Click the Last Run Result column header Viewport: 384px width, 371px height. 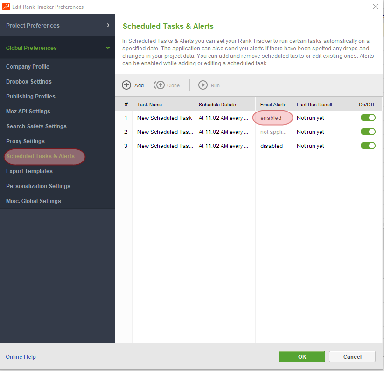[323, 105]
